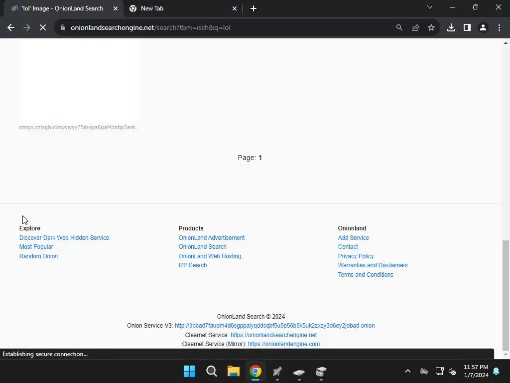This screenshot has height=383, width=510.
Task: Open Chrome downloads
Action: pyautogui.click(x=451, y=28)
